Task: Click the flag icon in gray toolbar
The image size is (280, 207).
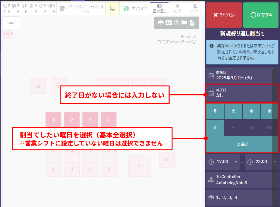Action: point(184,23)
